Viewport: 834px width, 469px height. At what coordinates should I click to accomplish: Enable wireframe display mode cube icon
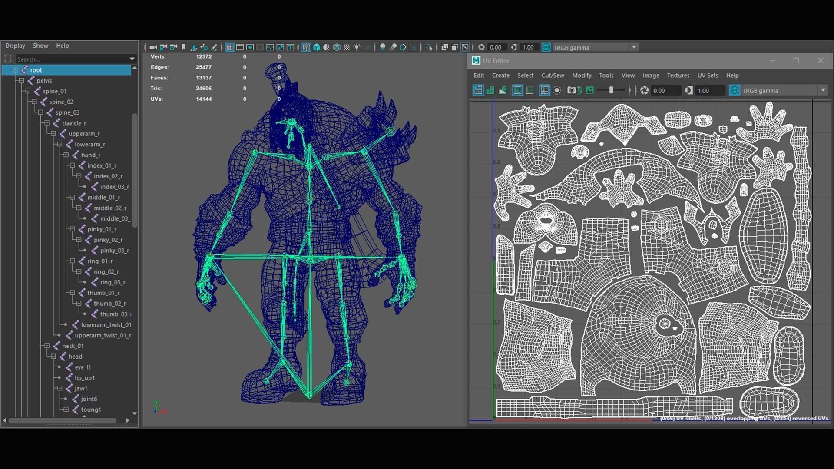306,47
